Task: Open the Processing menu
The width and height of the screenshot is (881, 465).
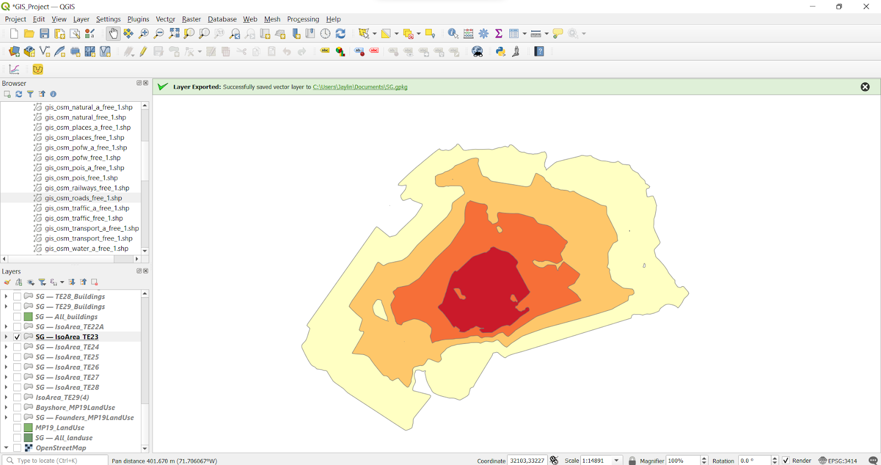Action: (303, 19)
